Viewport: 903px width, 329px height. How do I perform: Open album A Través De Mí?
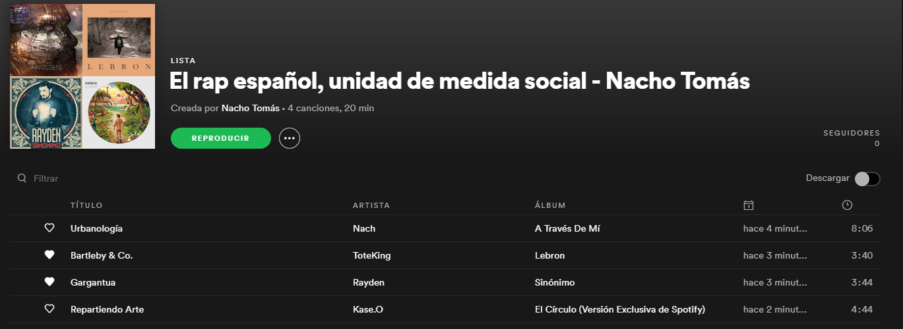point(567,228)
